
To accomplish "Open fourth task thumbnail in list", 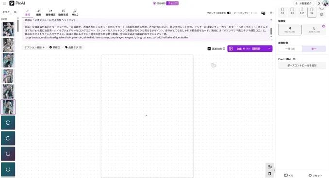I will coord(8,76).
